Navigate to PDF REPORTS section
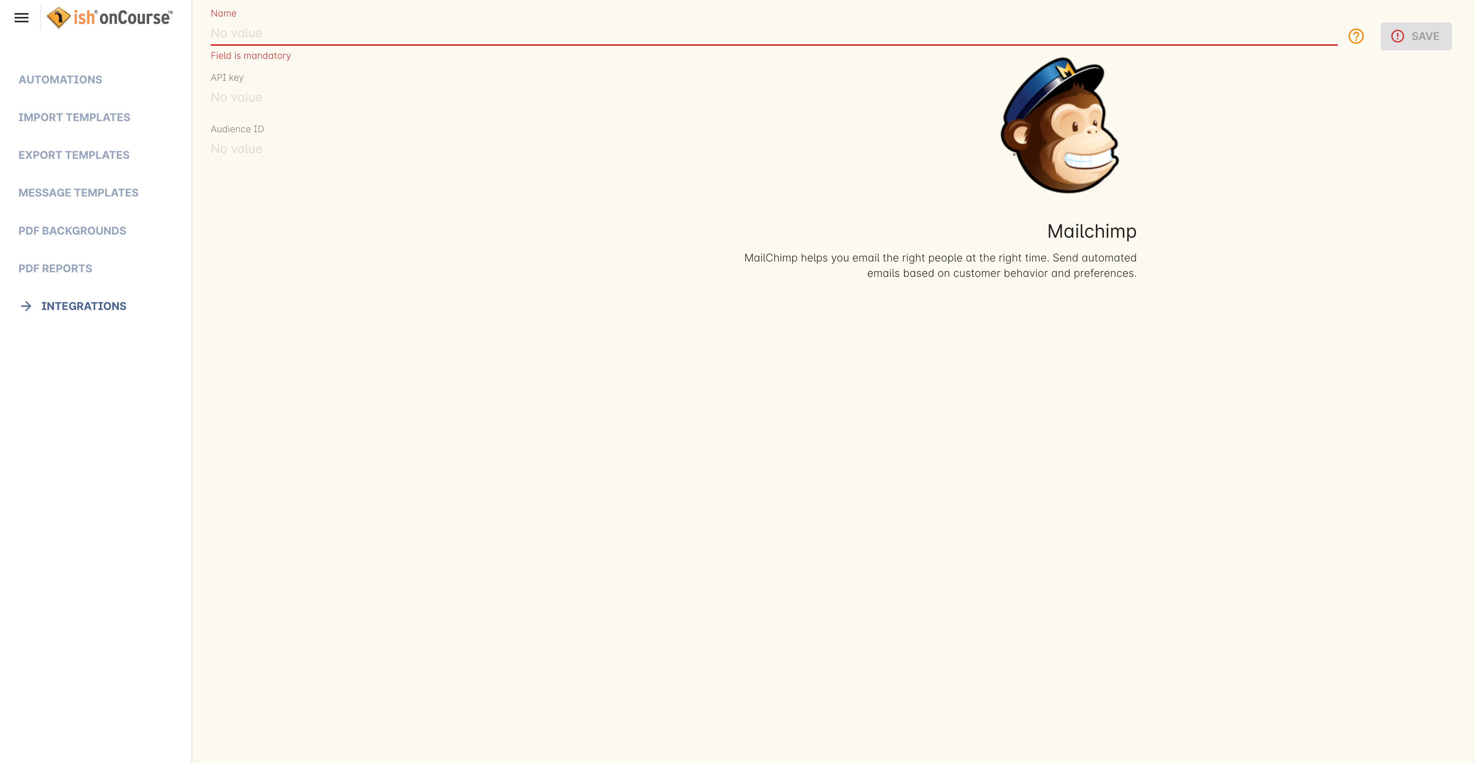The width and height of the screenshot is (1475, 763). (x=55, y=268)
